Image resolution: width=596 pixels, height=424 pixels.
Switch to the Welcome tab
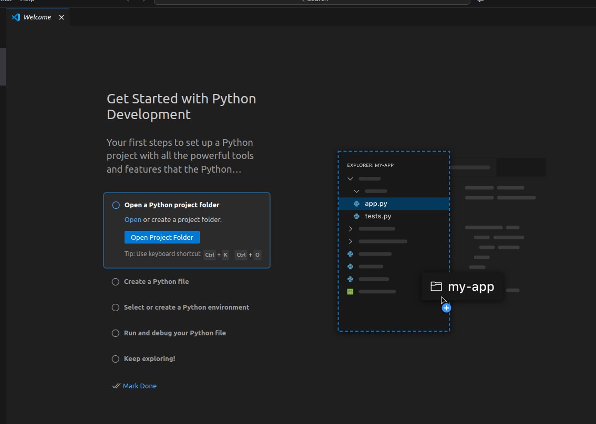(x=37, y=17)
